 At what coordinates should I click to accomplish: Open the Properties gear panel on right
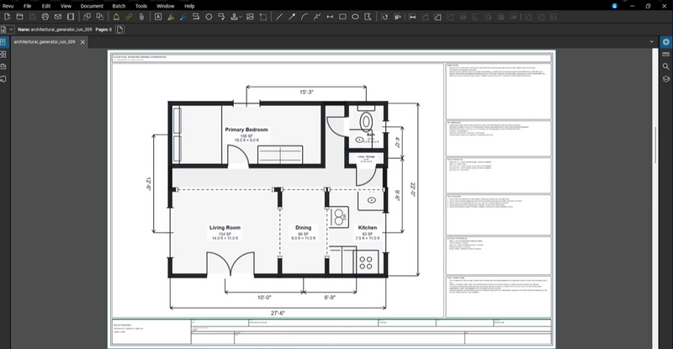(x=665, y=42)
